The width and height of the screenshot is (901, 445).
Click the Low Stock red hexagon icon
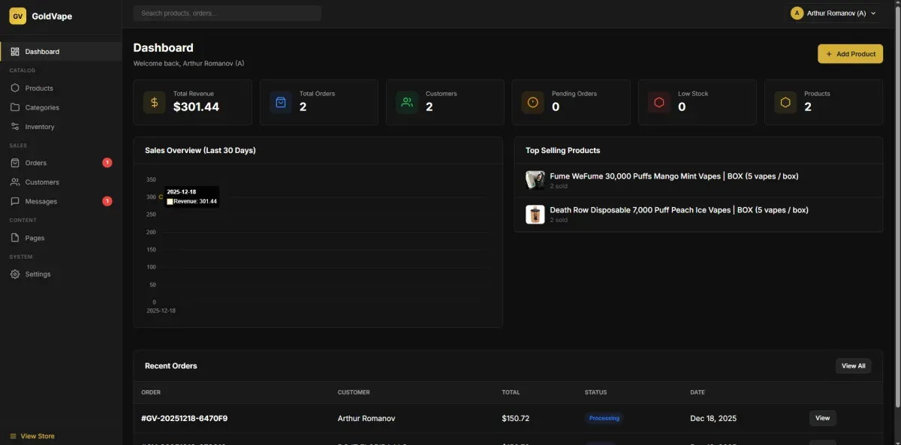point(659,102)
